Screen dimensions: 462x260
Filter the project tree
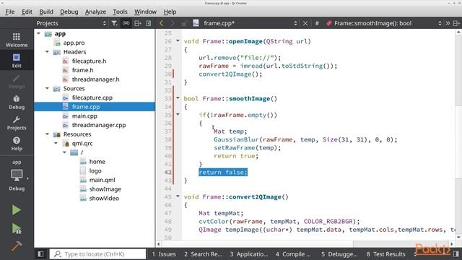point(114,23)
